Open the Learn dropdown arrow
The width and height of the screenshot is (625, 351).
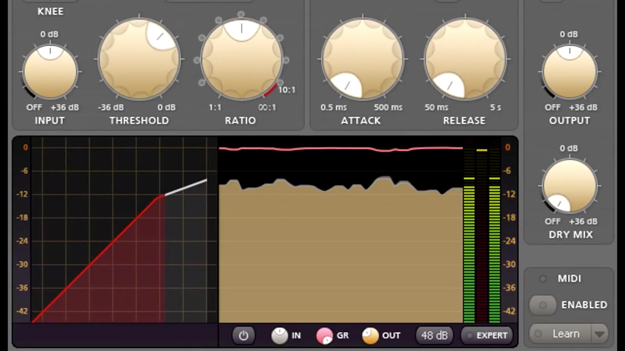599,334
